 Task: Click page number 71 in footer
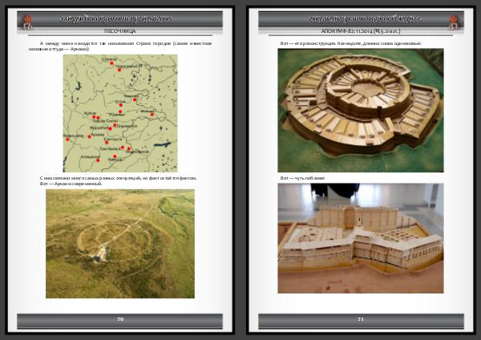[361, 319]
